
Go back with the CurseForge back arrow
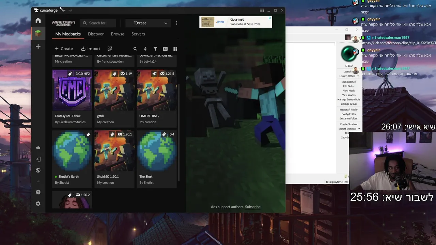63,10
